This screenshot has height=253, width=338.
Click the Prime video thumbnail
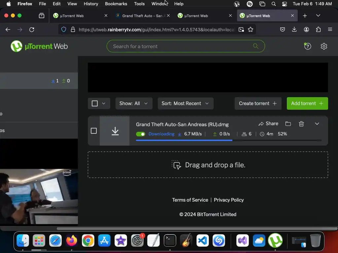(39, 196)
